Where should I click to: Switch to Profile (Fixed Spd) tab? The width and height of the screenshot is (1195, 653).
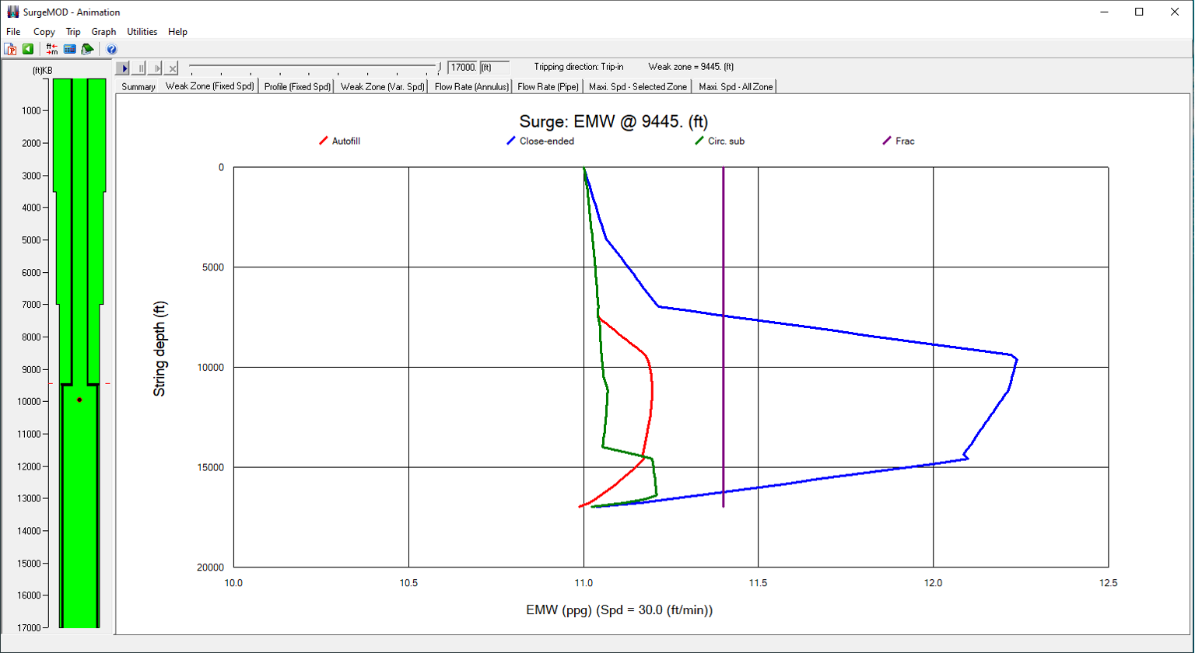click(297, 87)
